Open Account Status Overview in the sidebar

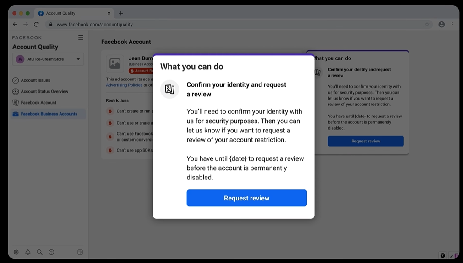point(44,91)
